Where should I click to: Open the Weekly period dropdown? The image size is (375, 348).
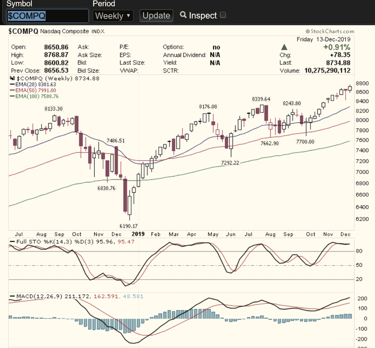pos(113,16)
